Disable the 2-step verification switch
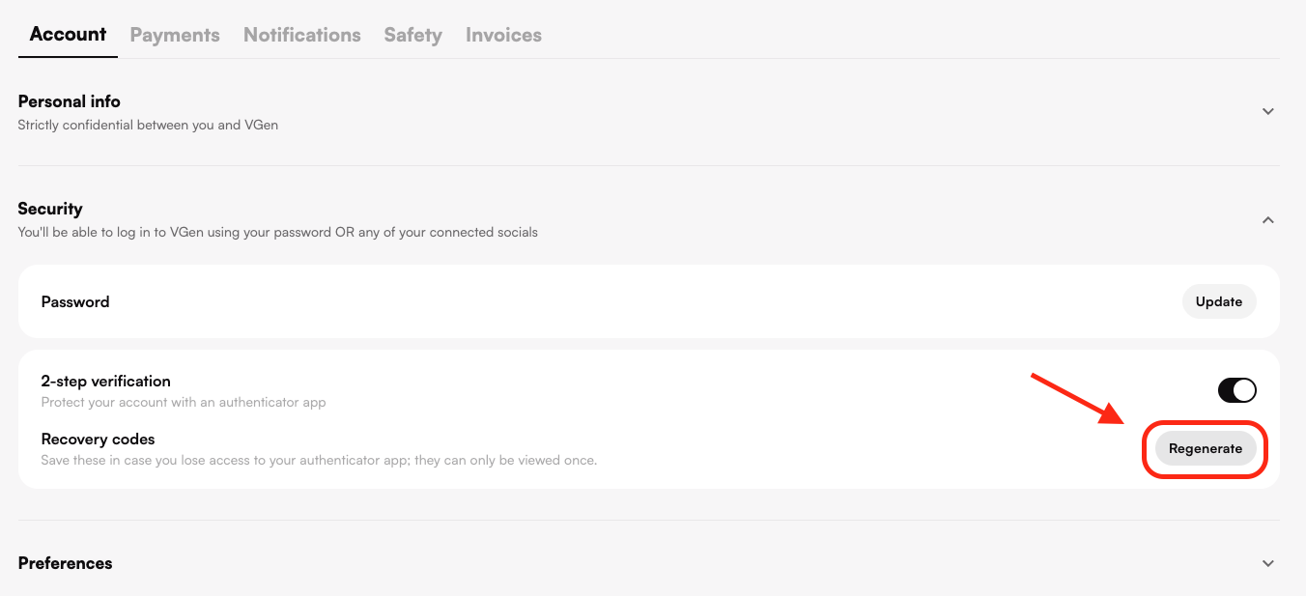Viewport: 1306px width, 596px height. tap(1236, 390)
